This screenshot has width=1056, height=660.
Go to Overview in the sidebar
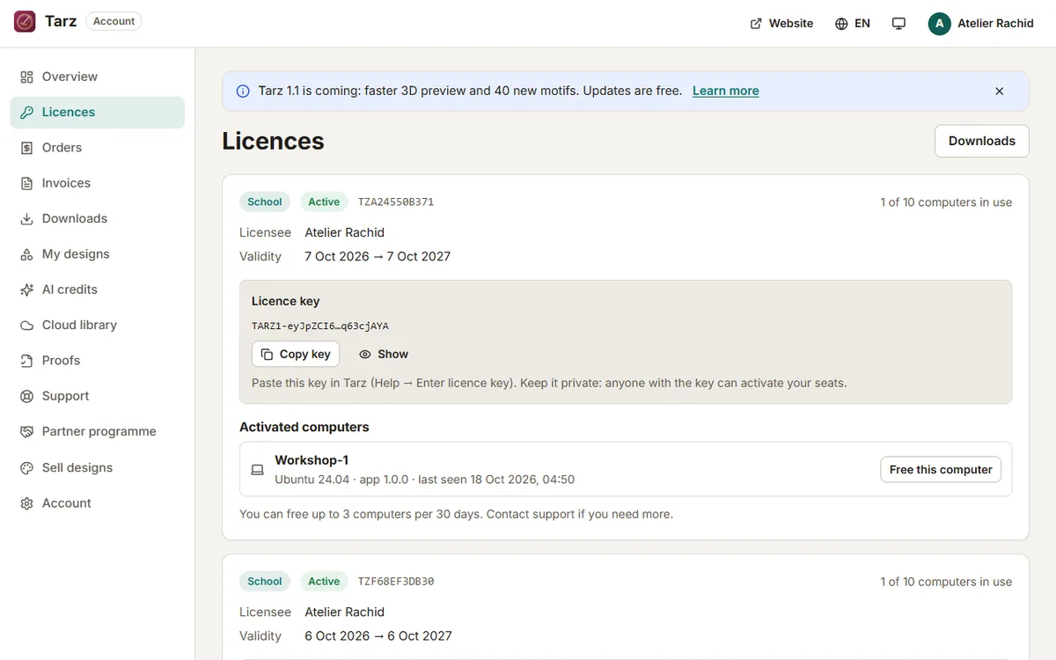click(x=98, y=77)
